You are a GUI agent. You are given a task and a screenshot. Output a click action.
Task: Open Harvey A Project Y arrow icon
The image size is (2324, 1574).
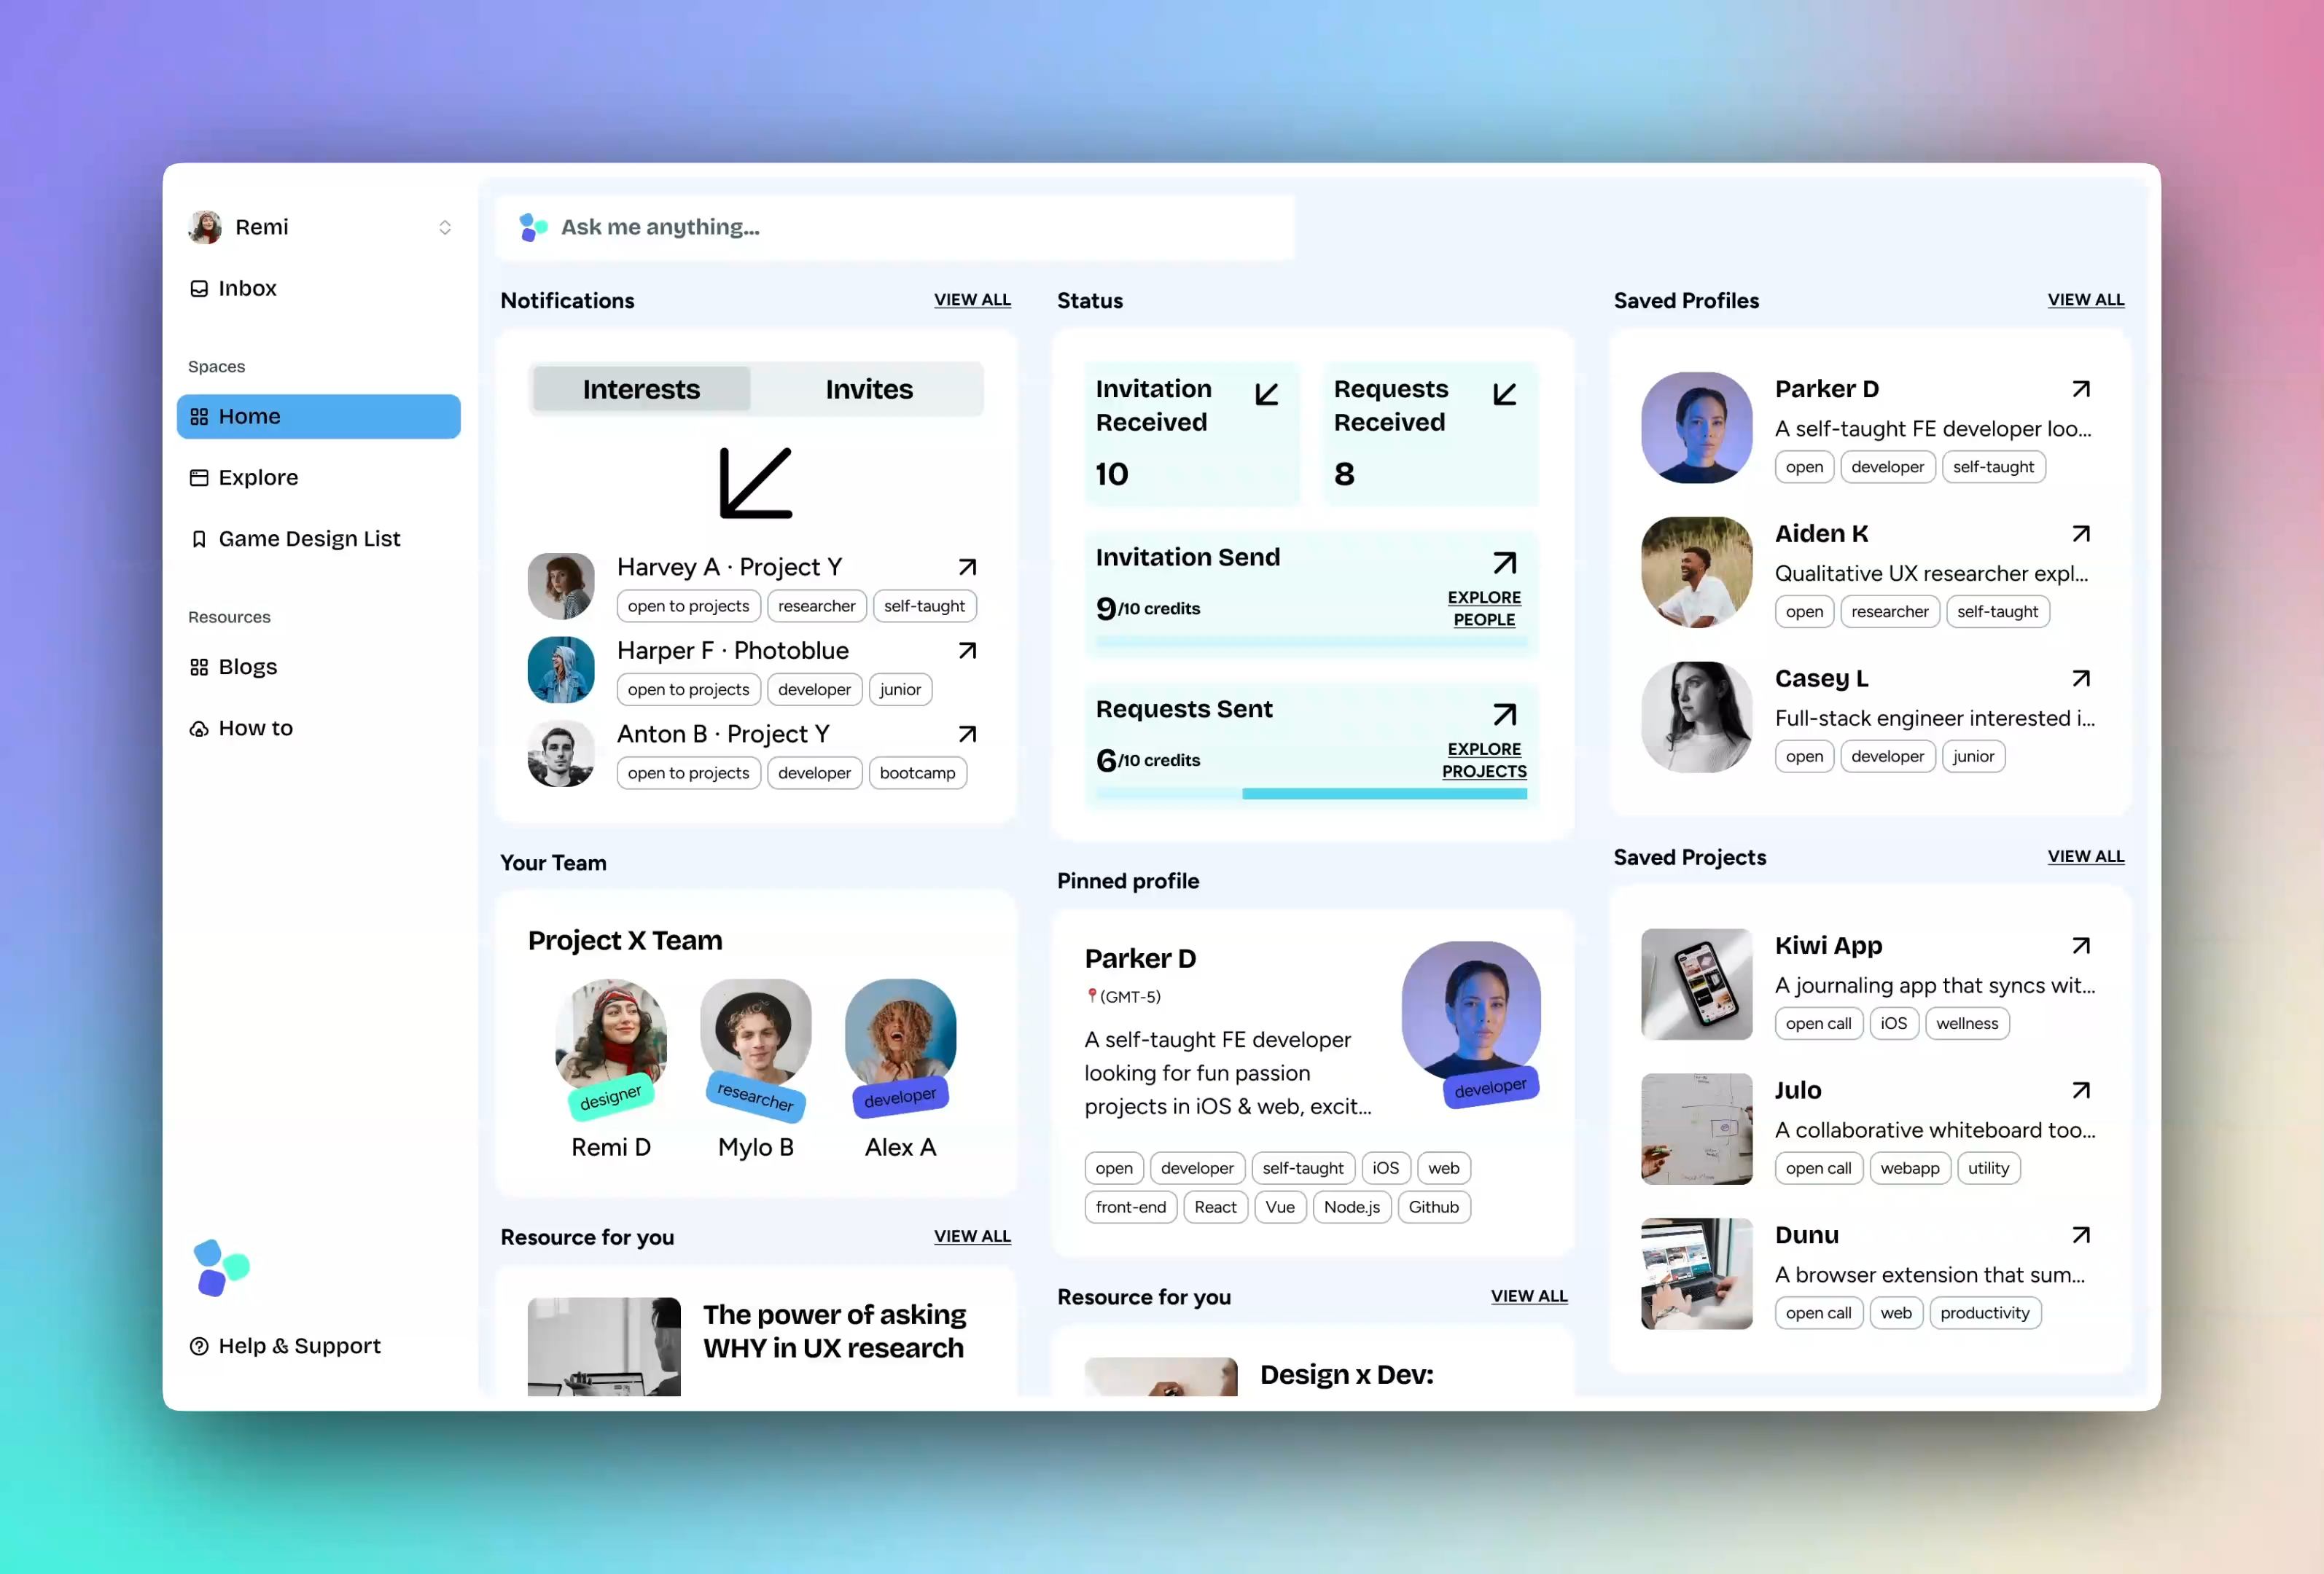point(967,567)
